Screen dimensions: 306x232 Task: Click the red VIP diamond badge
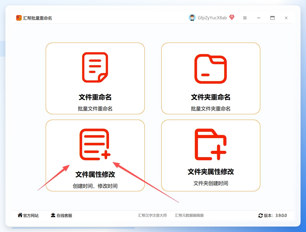232,17
